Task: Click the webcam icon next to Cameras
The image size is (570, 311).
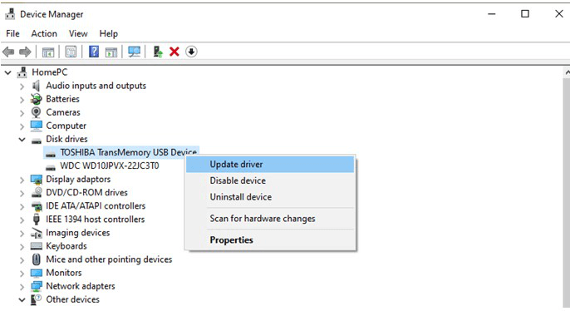Action: point(36,112)
